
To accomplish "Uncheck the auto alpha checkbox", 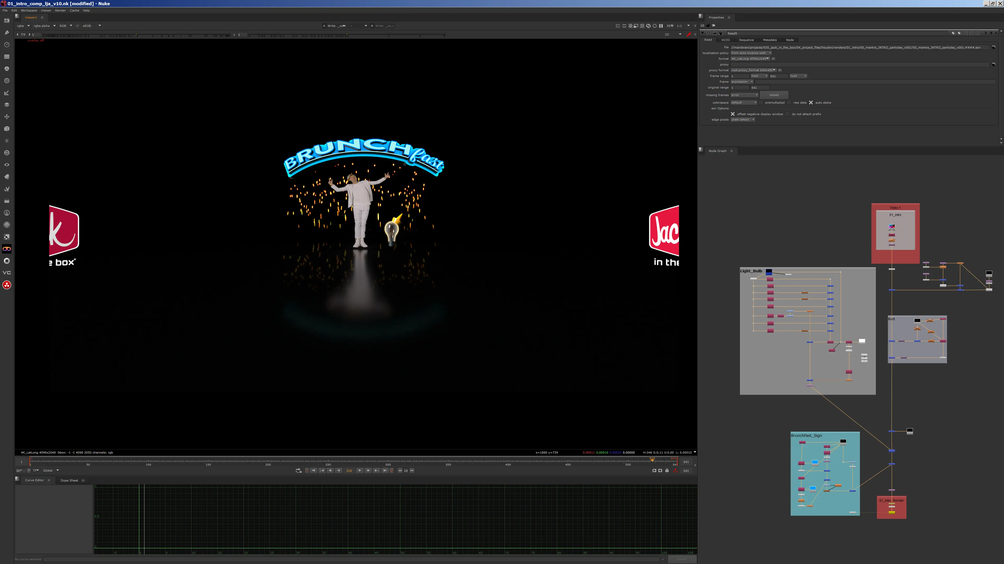I will (x=811, y=103).
